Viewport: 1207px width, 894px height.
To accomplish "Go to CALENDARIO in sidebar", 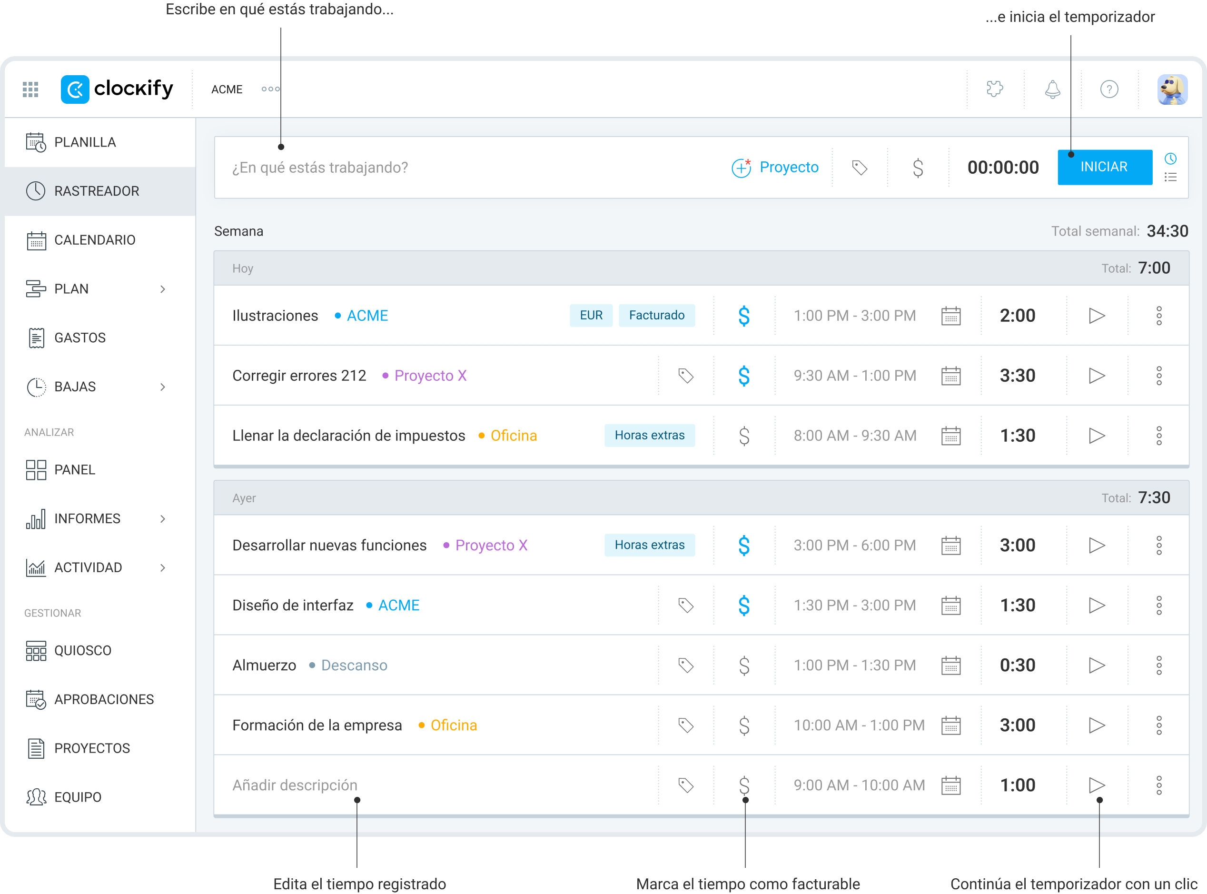I will [x=95, y=240].
